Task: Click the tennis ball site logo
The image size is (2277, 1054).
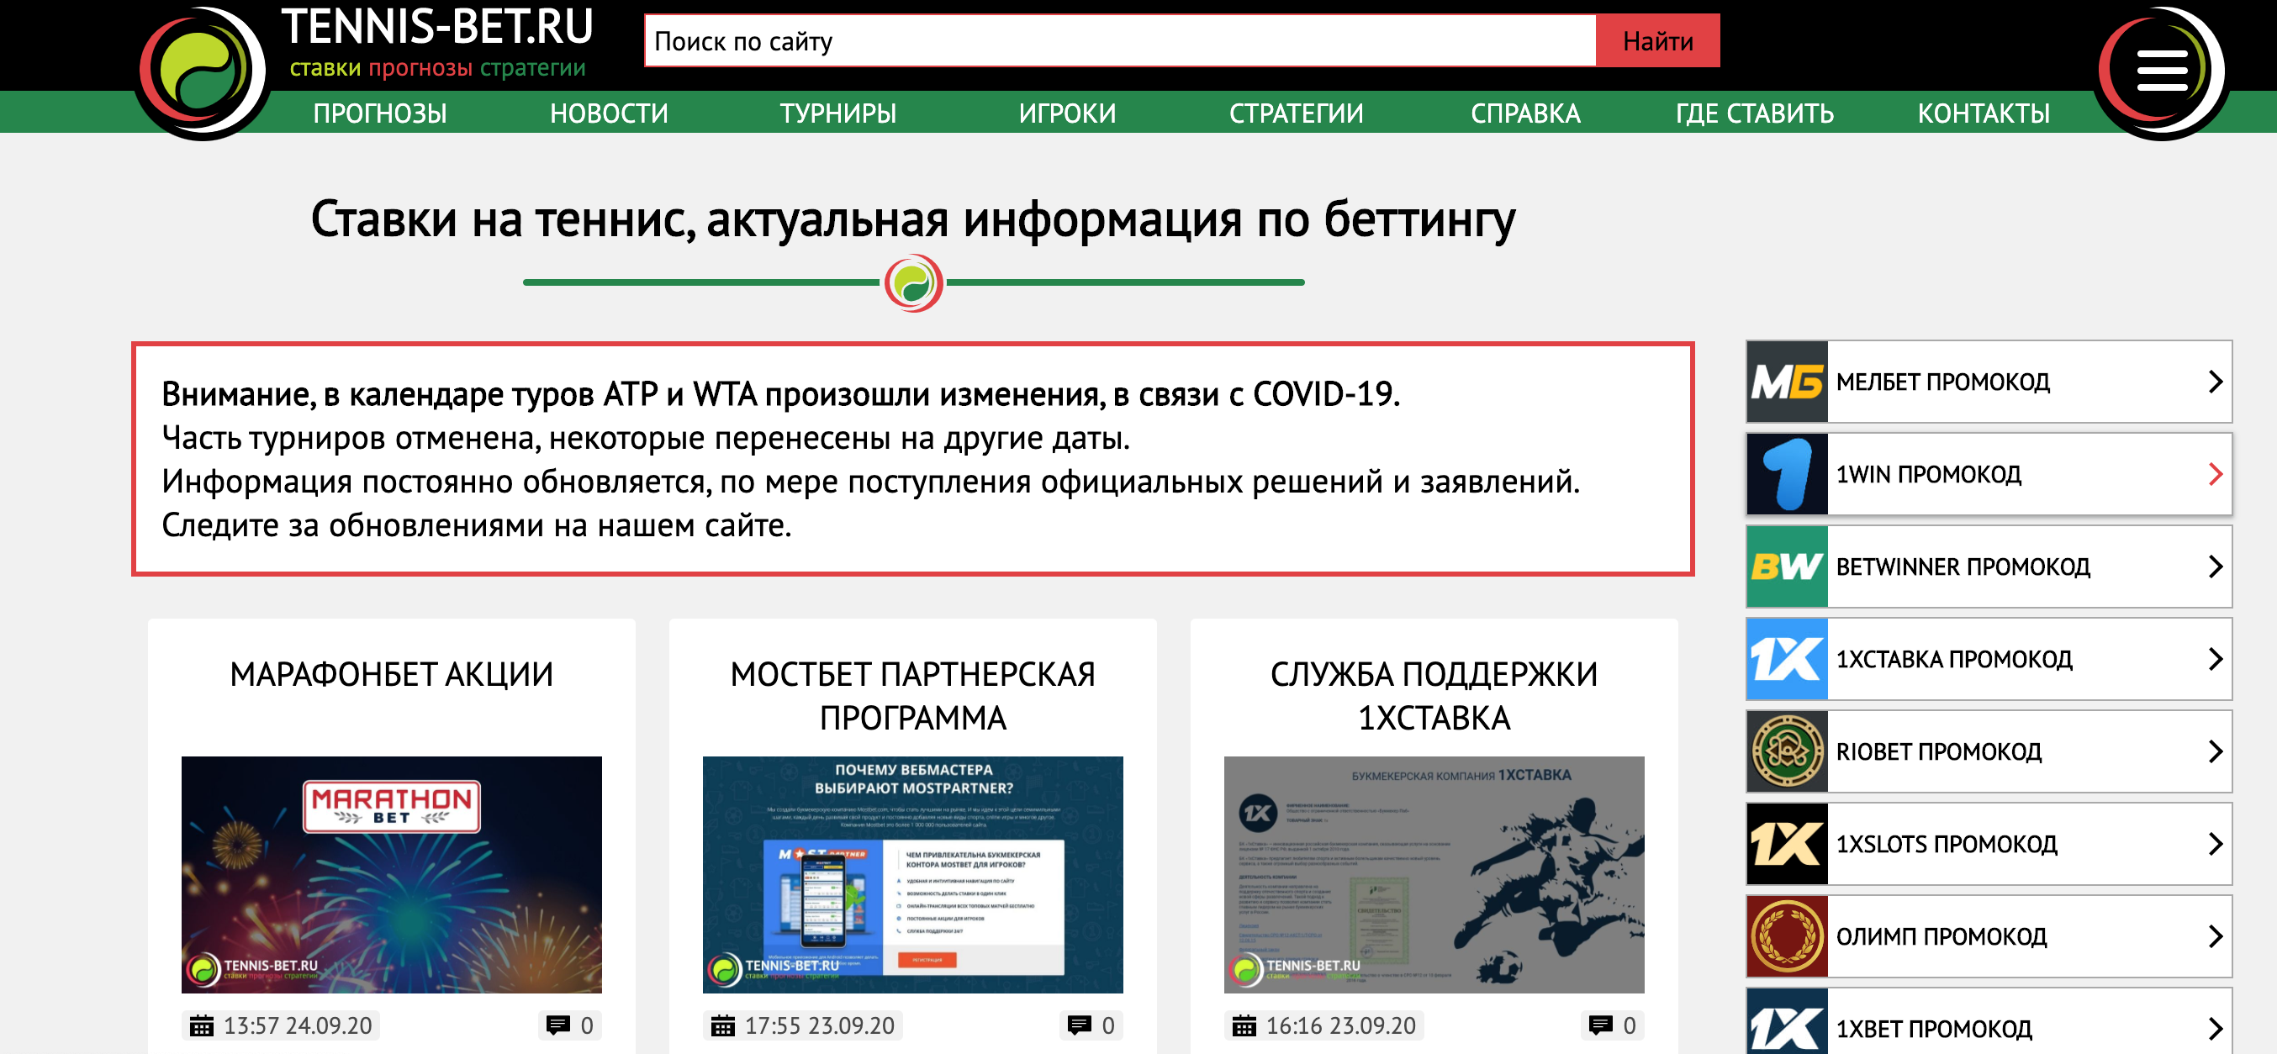Action: pos(202,71)
